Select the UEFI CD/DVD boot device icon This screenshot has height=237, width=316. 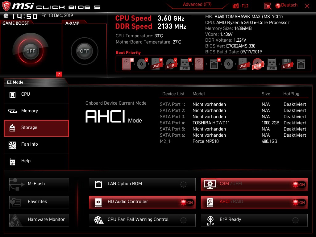pos(142,64)
